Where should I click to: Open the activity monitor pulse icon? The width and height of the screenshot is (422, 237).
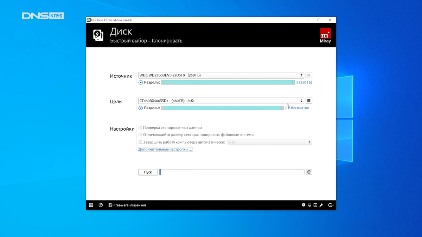[x=315, y=205]
